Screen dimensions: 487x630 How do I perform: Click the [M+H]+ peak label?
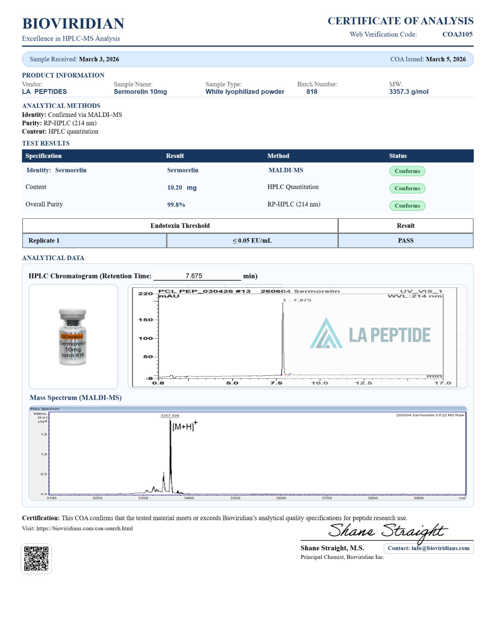(x=185, y=426)
